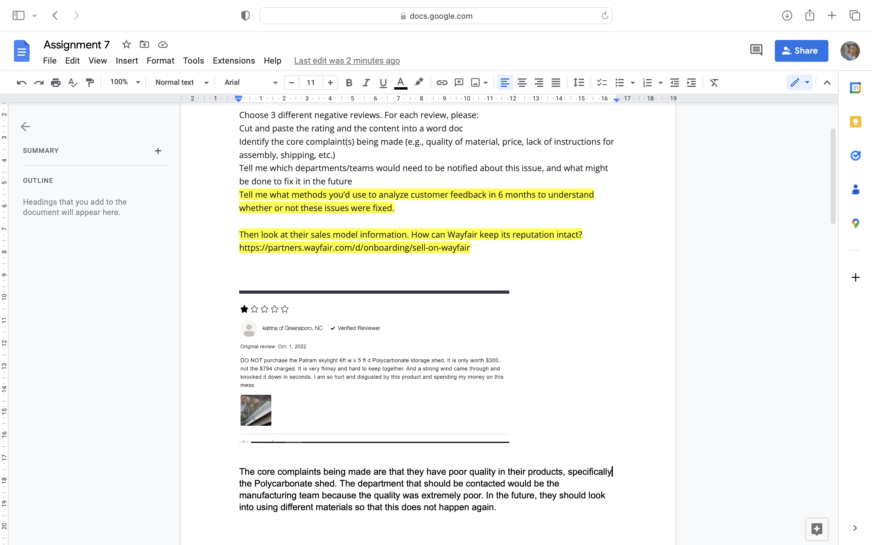
Task: Add a document summary with the plus button
Action: 158,151
